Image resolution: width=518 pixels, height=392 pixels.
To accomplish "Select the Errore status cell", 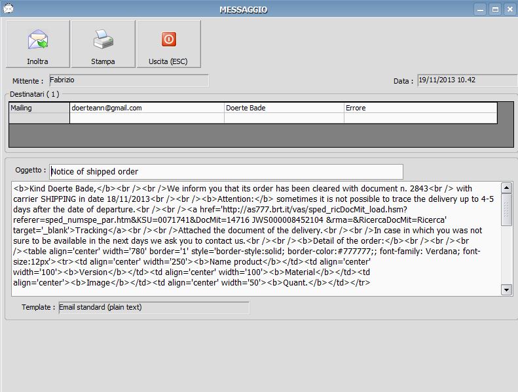I will click(x=420, y=108).
